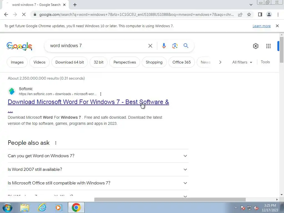
Task: Open Windows Explorer from the taskbar
Action: click(25, 208)
